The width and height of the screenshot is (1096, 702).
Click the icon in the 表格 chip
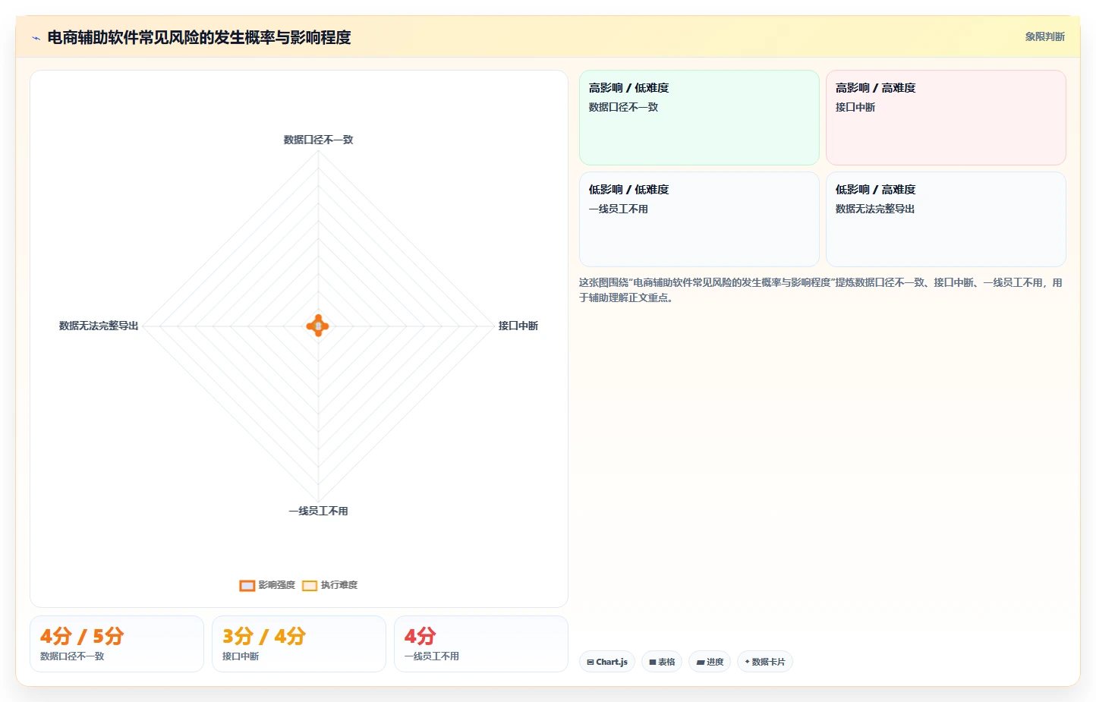(x=653, y=663)
